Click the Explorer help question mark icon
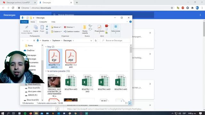Viewport: 205px width, 115px height. point(130,22)
